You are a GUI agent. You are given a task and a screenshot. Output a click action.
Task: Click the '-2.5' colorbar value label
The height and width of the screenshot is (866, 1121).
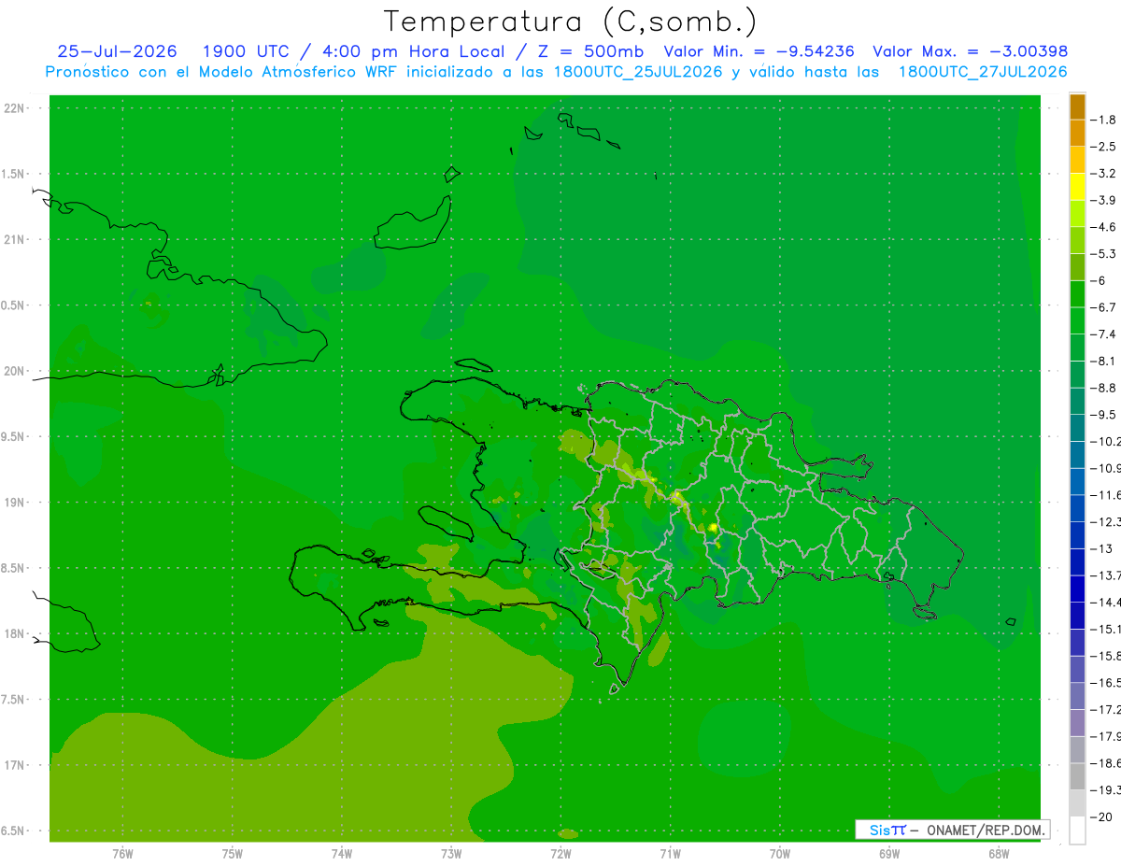point(1103,147)
